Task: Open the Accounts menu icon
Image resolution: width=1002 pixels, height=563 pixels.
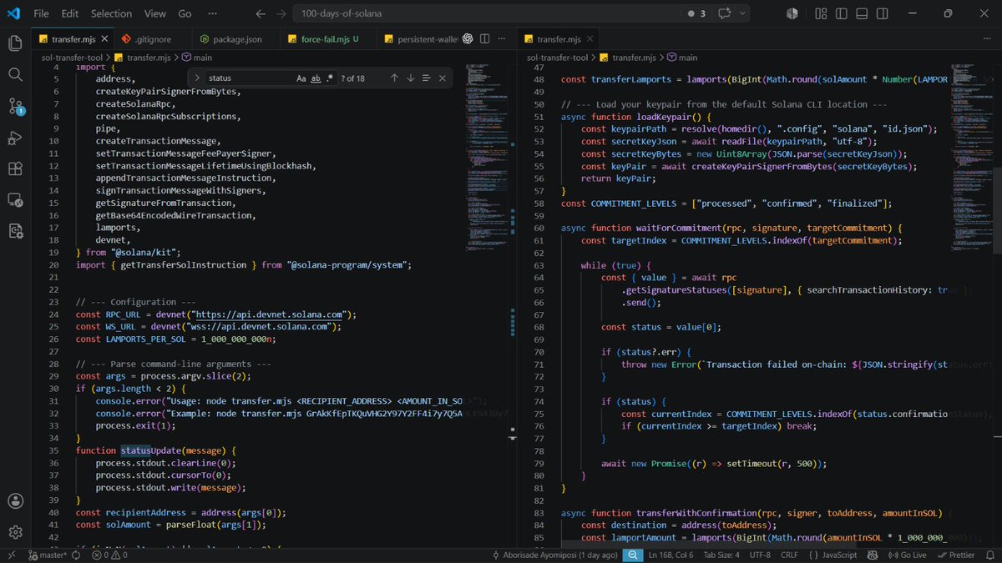Action: 15,500
